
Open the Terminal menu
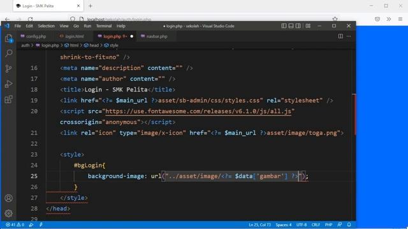(104, 26)
